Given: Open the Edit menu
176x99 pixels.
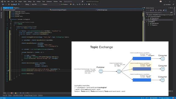Looking at the screenshot, I should [9, 2].
